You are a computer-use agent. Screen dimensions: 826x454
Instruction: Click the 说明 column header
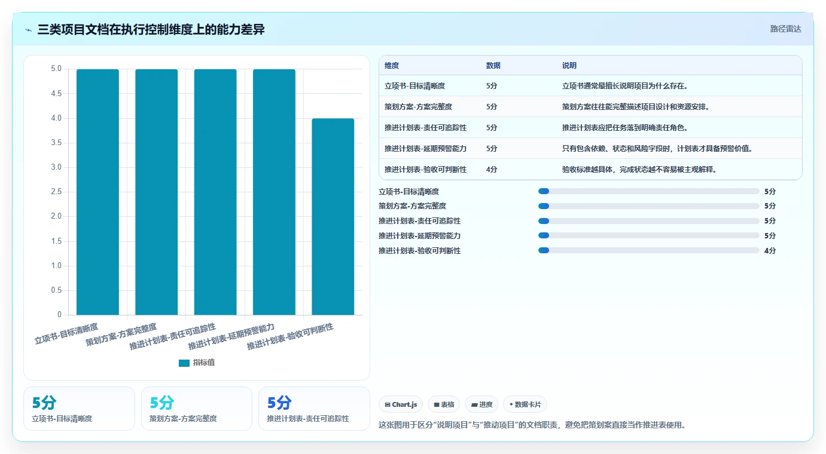point(569,66)
